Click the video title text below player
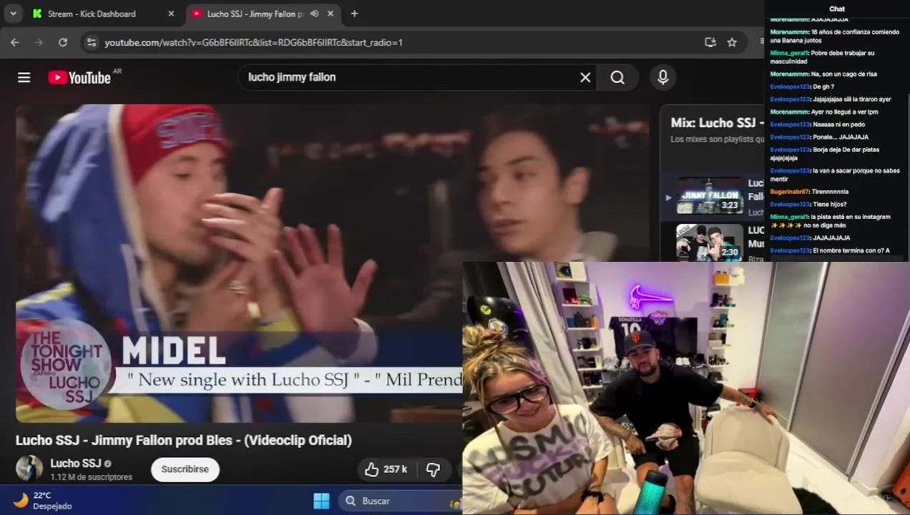The height and width of the screenshot is (515, 910). coord(184,441)
